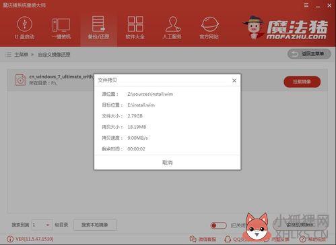Open the U盘启动 section
The height and width of the screenshot is (245, 336).
pyautogui.click(x=25, y=28)
